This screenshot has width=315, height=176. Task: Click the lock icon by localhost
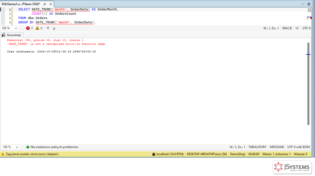pyautogui.click(x=153, y=154)
